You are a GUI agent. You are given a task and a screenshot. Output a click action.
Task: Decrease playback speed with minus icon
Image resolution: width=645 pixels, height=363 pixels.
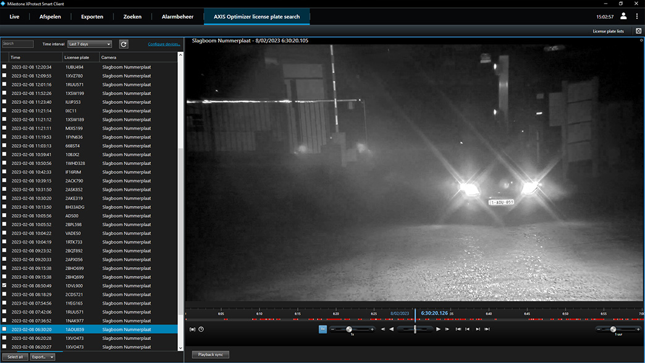click(x=332, y=329)
